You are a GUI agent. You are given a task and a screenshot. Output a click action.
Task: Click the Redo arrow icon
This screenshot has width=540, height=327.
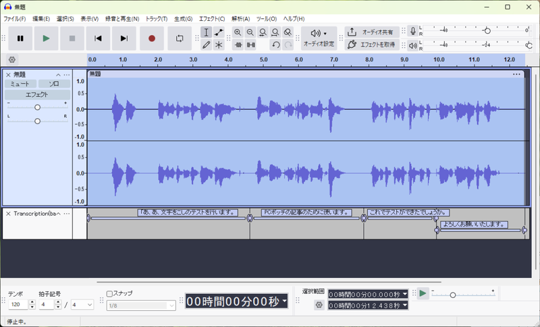(288, 44)
